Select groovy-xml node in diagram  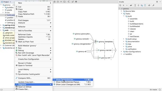click(x=105, y=58)
